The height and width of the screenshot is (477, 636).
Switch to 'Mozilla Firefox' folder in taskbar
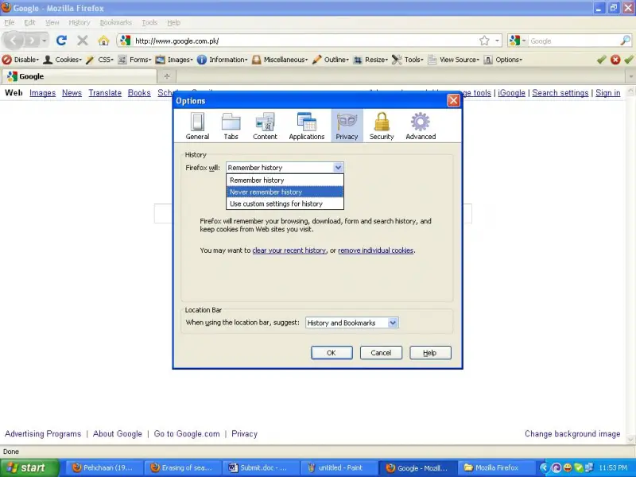[x=495, y=467]
